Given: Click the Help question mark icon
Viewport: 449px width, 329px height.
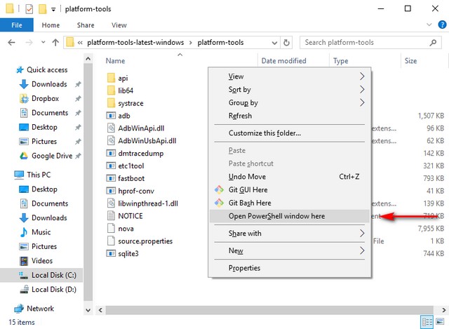Looking at the screenshot, I should [439, 25].
